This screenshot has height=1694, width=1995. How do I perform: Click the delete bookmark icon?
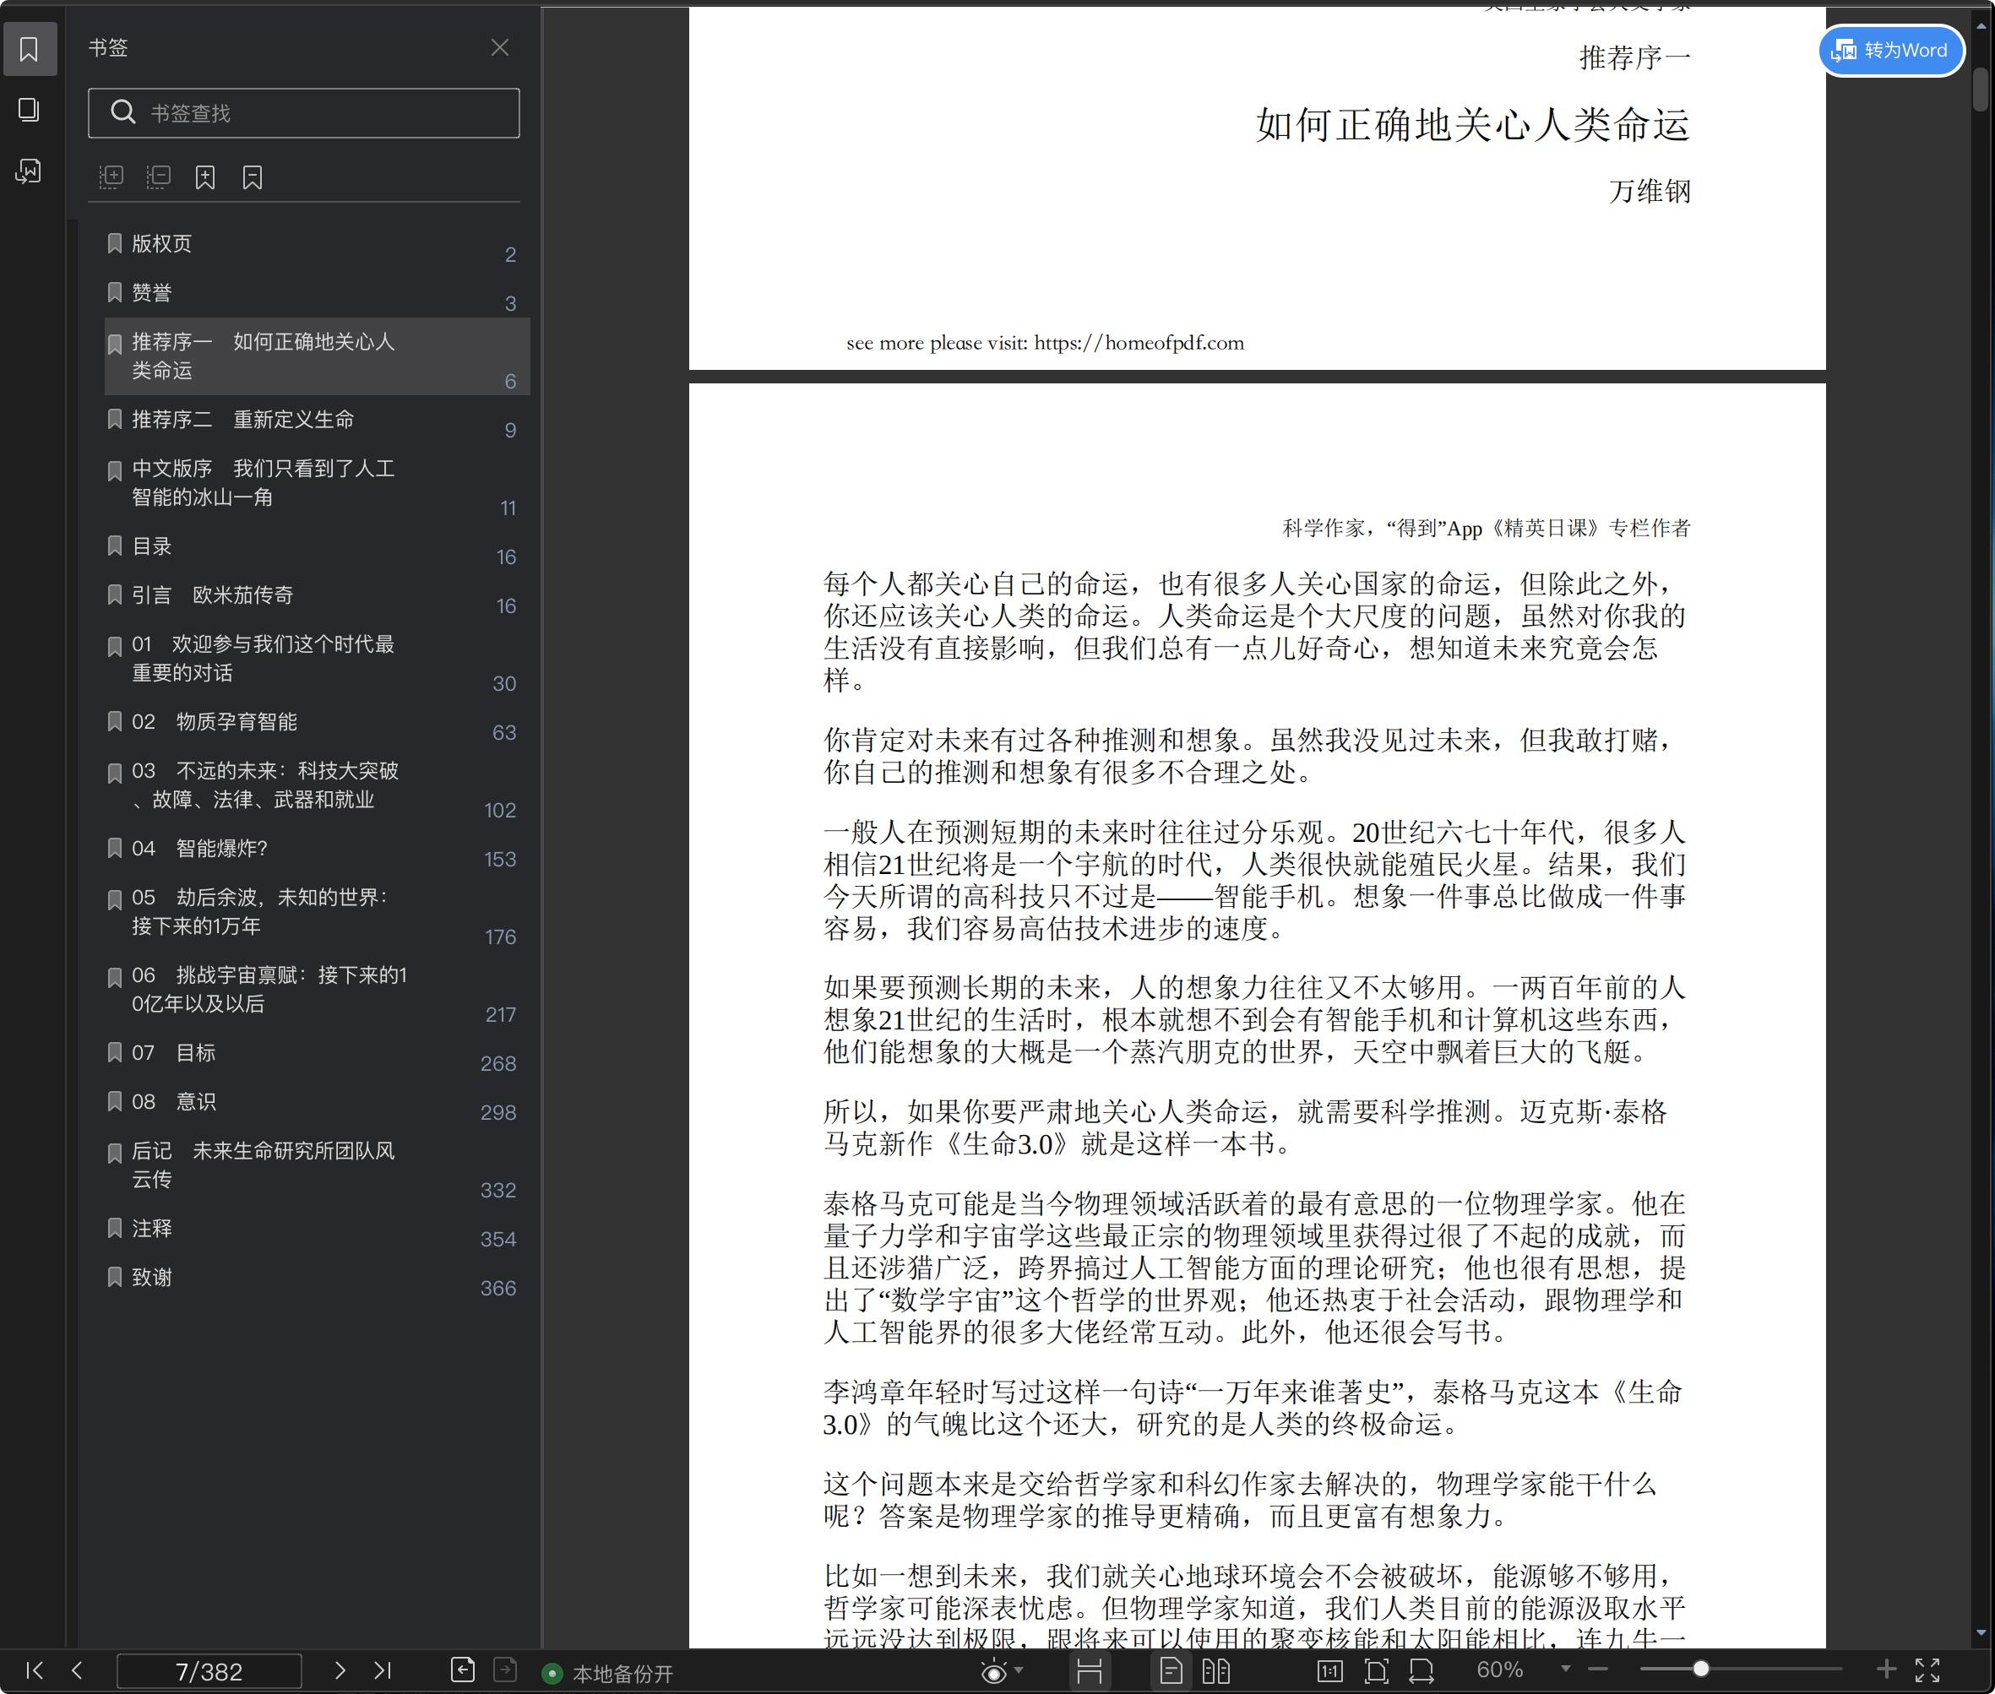(x=252, y=176)
